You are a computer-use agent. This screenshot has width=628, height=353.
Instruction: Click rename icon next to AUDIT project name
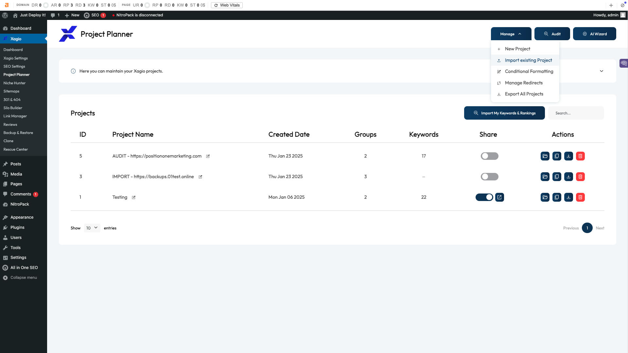208,156
